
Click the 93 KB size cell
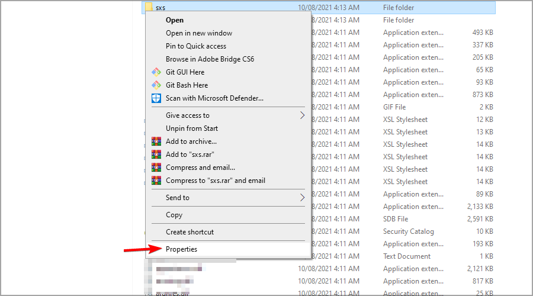pos(484,82)
